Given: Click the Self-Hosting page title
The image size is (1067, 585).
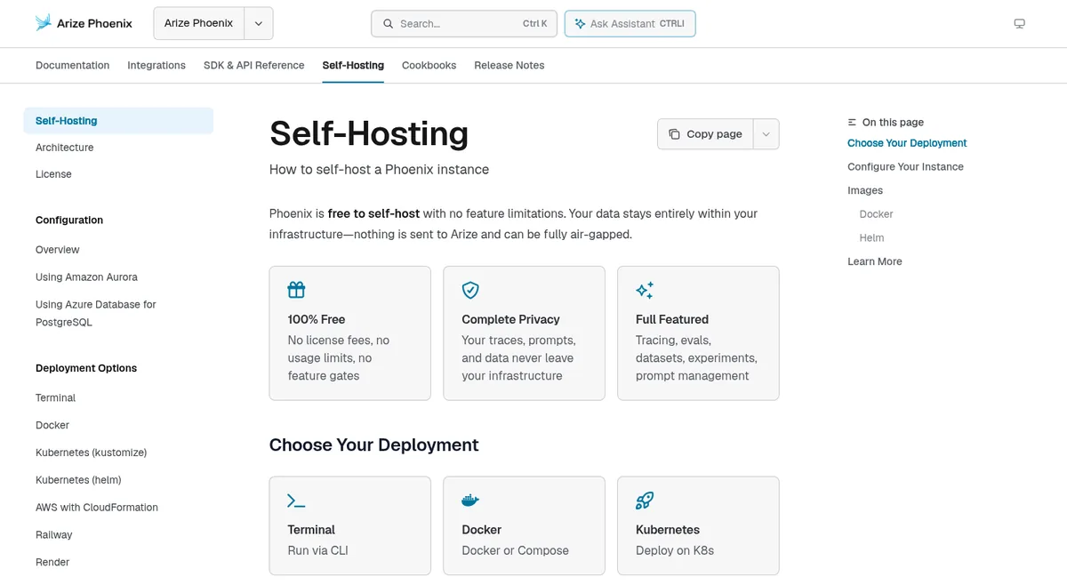Looking at the screenshot, I should coord(369,133).
